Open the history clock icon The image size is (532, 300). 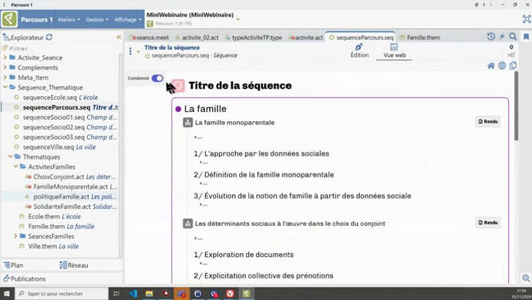click(491, 37)
